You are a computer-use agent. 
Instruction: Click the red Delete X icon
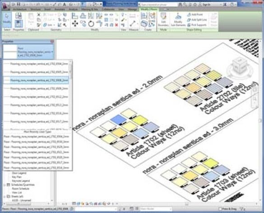(116, 25)
